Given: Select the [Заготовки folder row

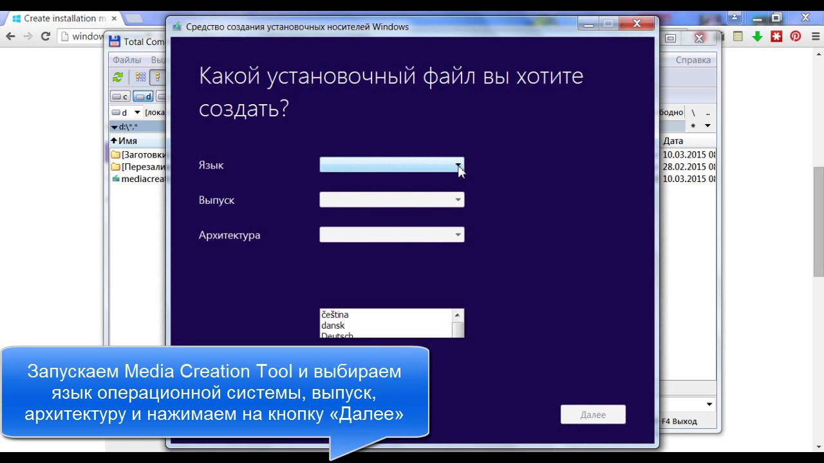Looking at the screenshot, I should click(x=138, y=154).
